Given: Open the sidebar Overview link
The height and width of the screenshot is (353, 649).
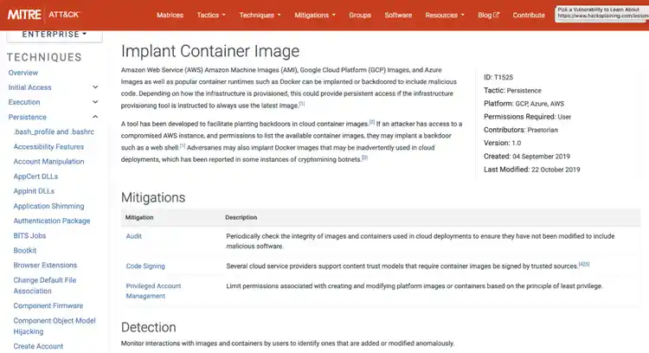Looking at the screenshot, I should pyautogui.click(x=23, y=73).
